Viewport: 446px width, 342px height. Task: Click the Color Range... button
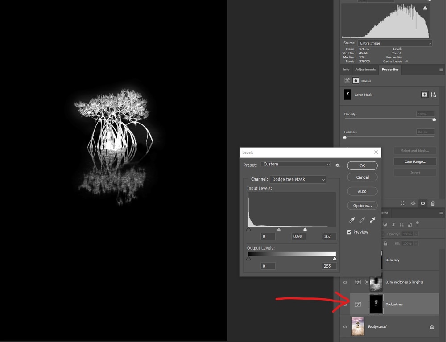tap(415, 161)
